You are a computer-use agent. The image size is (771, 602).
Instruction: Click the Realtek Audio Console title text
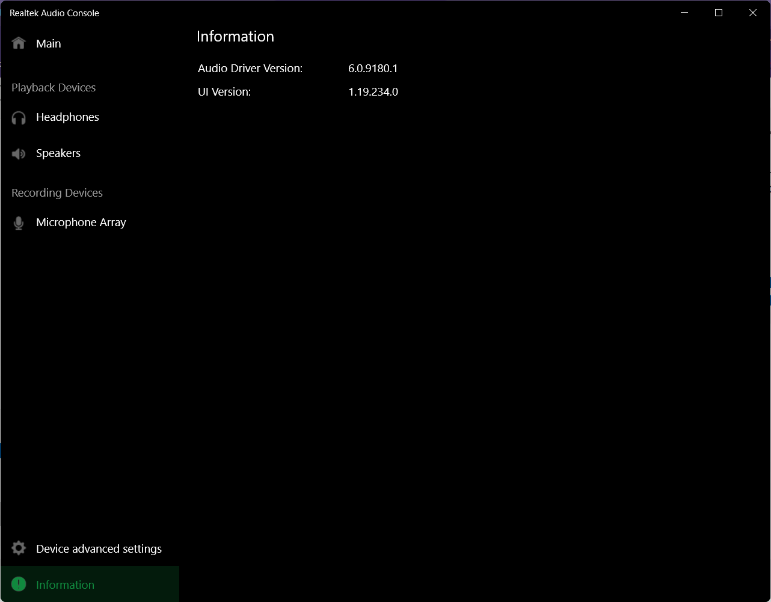54,13
